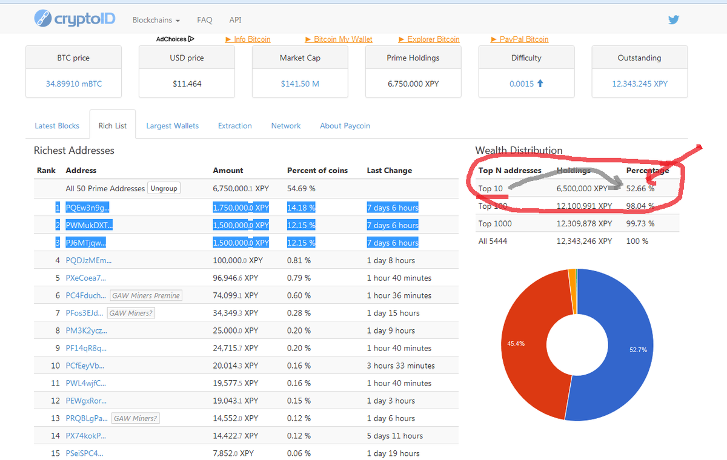The width and height of the screenshot is (727, 460).
Task: Open the About Paycoin tab
Action: (345, 126)
